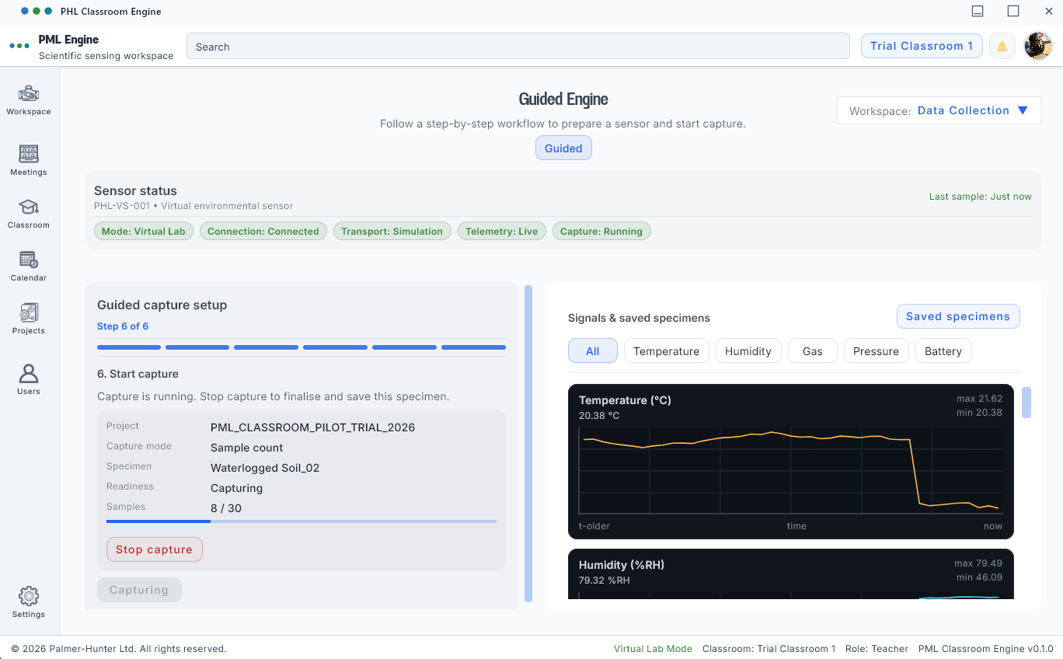Go to Classroom via graduation cap icon
Screen dimensions: 1063x659
tap(29, 207)
